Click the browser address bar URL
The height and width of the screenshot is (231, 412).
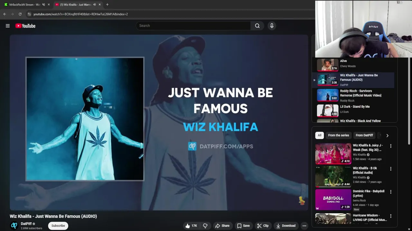click(80, 14)
